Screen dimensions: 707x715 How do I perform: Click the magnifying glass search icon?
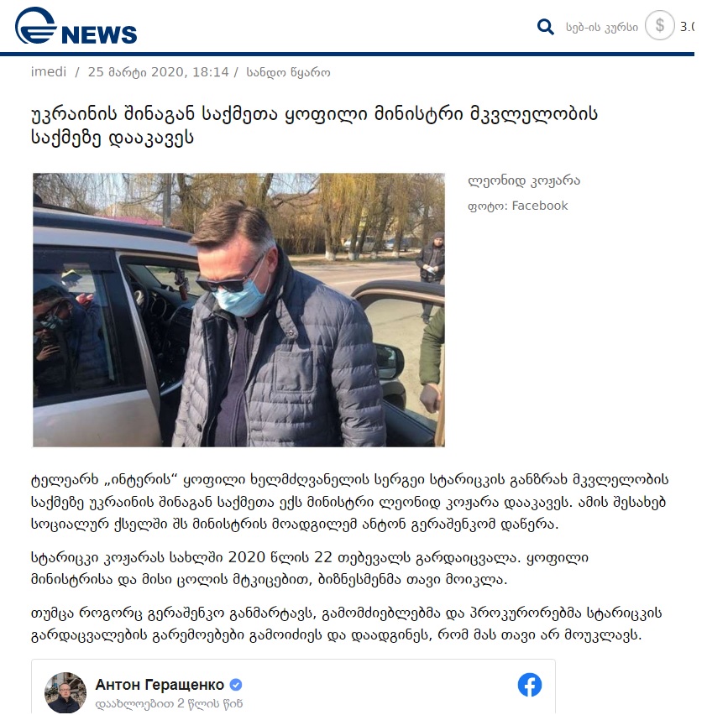[x=545, y=27]
